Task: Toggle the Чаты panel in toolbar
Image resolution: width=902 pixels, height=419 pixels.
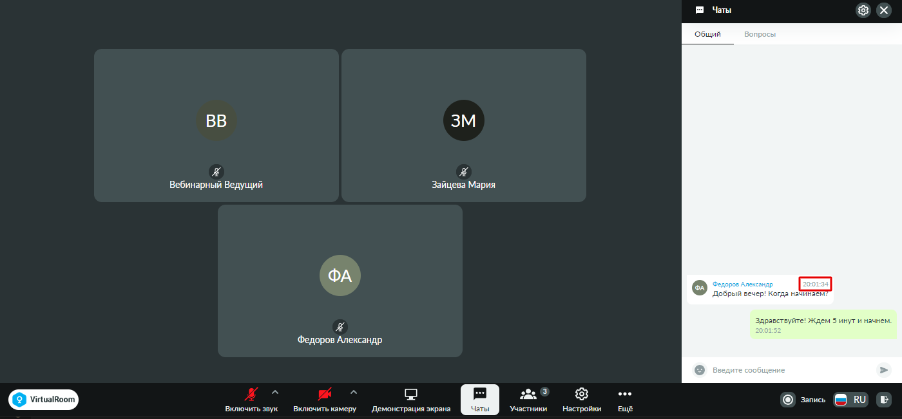Action: (480, 400)
